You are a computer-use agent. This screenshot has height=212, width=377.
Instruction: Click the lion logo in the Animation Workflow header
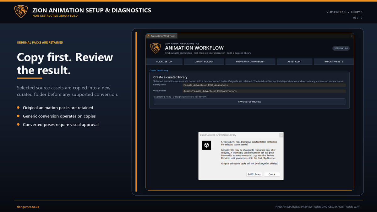click(155, 48)
